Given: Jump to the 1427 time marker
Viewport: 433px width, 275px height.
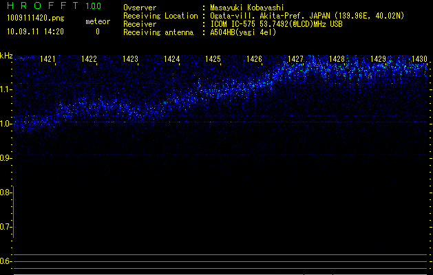Looking at the screenshot, I should coord(295,60).
